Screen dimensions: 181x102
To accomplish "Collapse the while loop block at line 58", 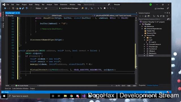I will [x=19, y=18].
